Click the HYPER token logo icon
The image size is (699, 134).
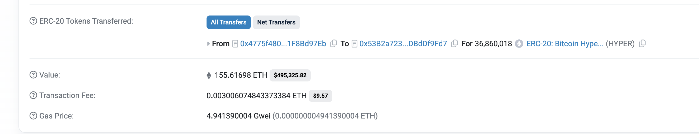click(x=519, y=44)
